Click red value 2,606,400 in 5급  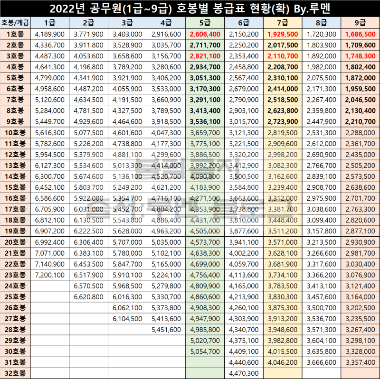pos(205,34)
